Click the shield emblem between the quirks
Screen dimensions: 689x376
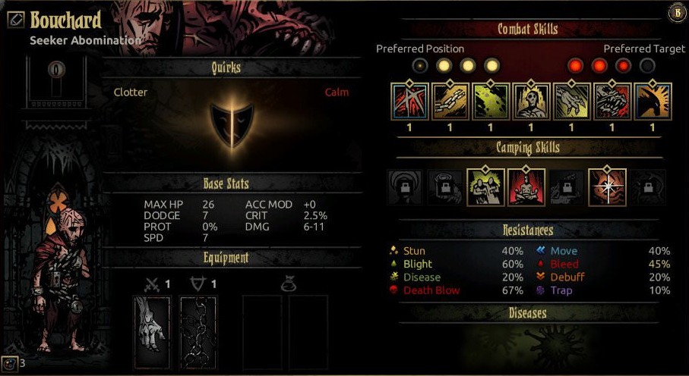pyautogui.click(x=232, y=125)
